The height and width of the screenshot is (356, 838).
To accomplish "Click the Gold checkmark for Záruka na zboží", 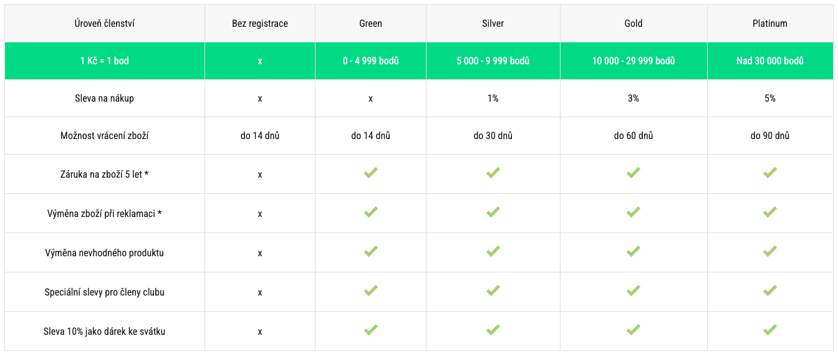I will click(633, 173).
